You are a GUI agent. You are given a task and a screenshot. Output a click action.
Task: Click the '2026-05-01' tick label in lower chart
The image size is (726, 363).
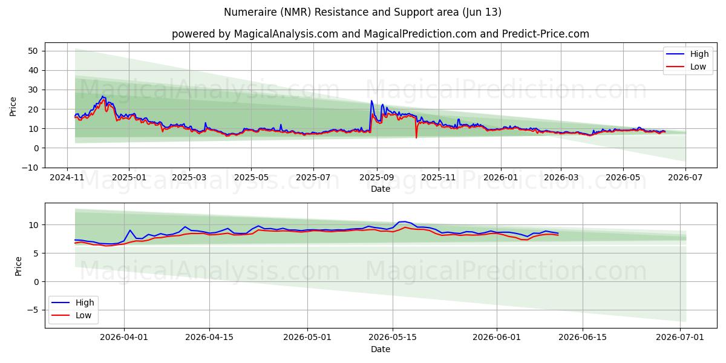[307, 338]
